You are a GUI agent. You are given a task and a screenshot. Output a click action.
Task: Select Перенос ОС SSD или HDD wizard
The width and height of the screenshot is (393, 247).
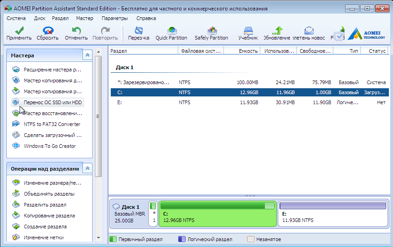[53, 102]
